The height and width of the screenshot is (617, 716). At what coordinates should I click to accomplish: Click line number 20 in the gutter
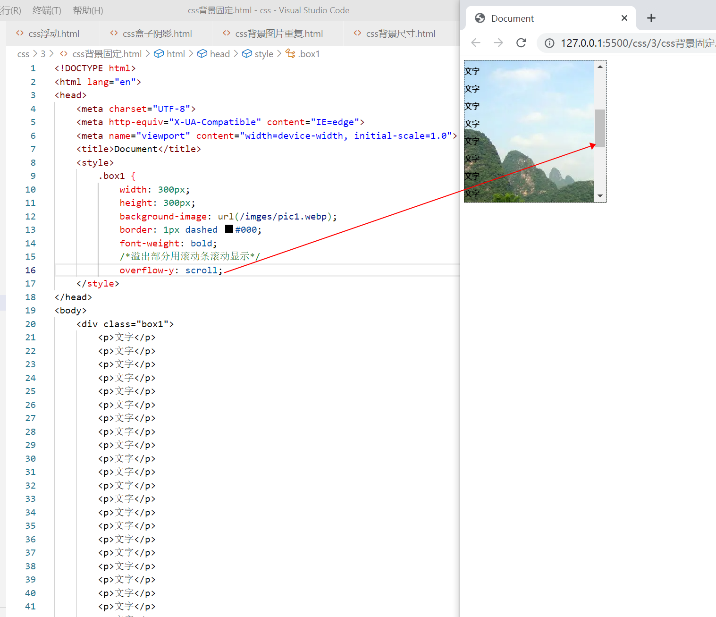tap(30, 324)
